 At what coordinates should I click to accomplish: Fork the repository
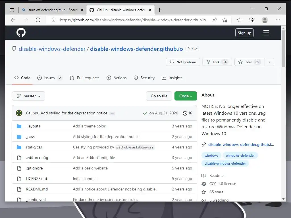pos(217,62)
